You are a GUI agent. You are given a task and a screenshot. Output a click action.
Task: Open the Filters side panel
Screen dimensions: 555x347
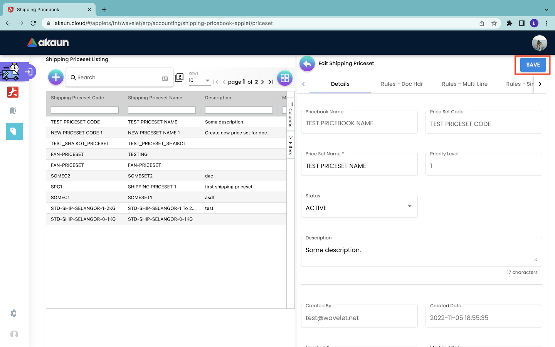pos(291,145)
